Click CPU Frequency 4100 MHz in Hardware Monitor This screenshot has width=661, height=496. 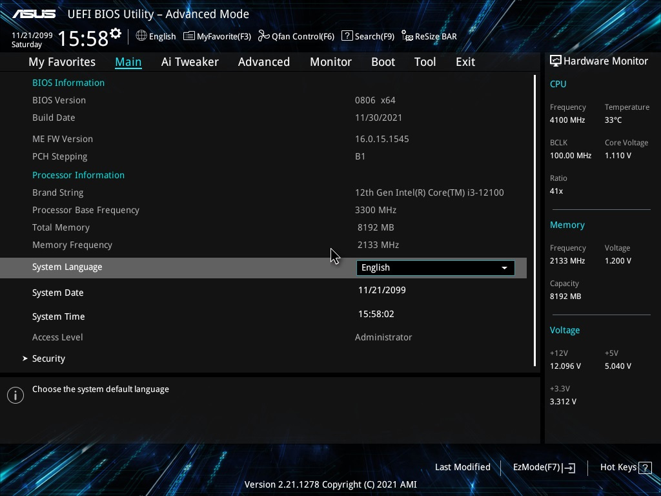click(x=567, y=120)
